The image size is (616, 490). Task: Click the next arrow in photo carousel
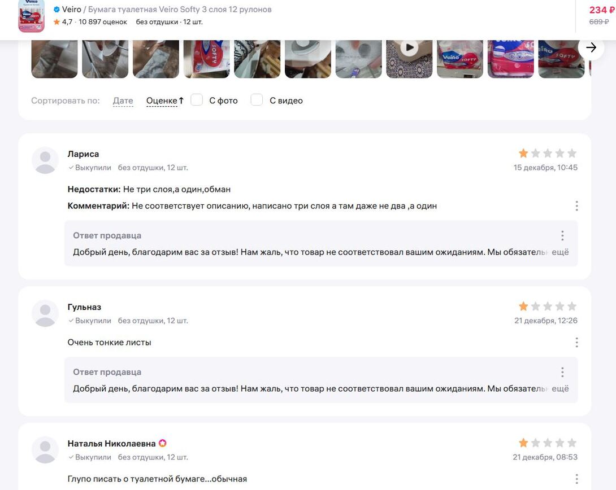point(591,47)
